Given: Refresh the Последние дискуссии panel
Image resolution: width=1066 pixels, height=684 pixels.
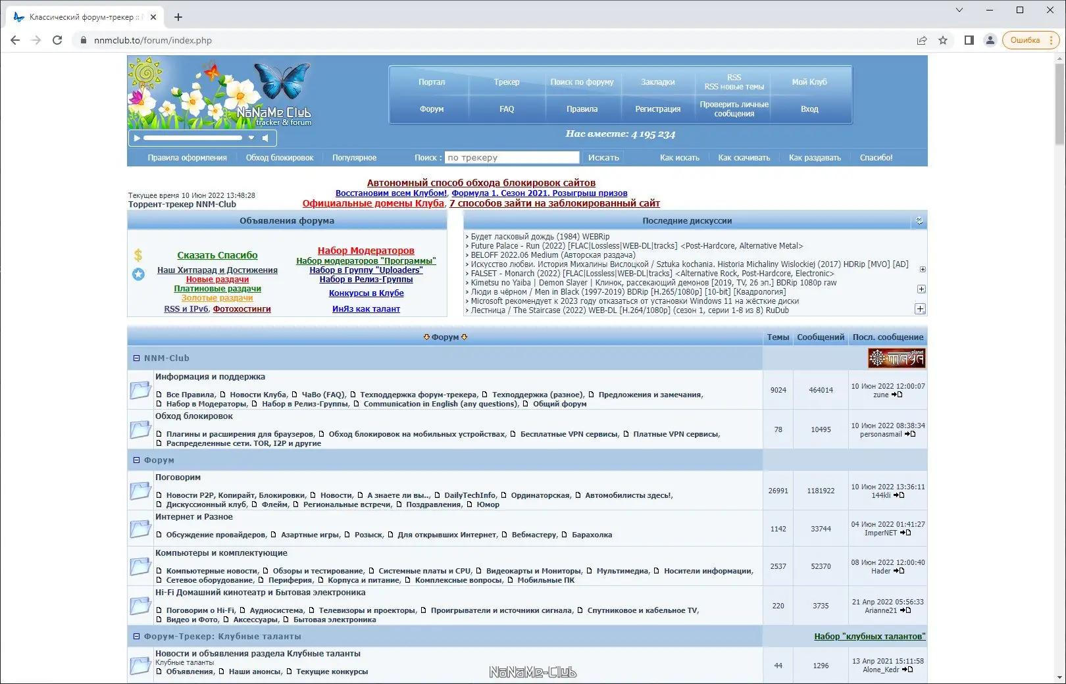Looking at the screenshot, I should click(x=919, y=221).
